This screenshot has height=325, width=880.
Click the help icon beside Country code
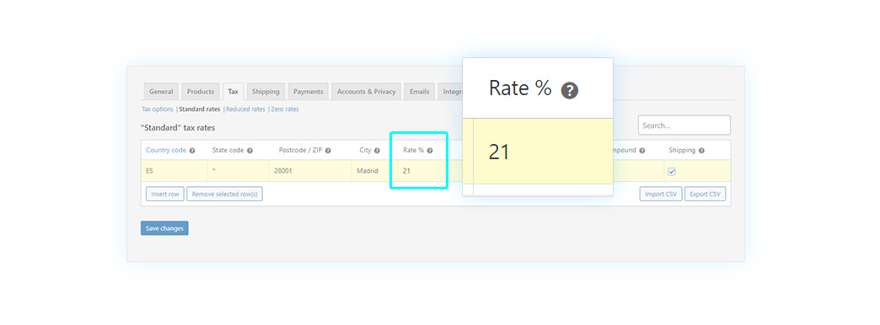pos(192,151)
